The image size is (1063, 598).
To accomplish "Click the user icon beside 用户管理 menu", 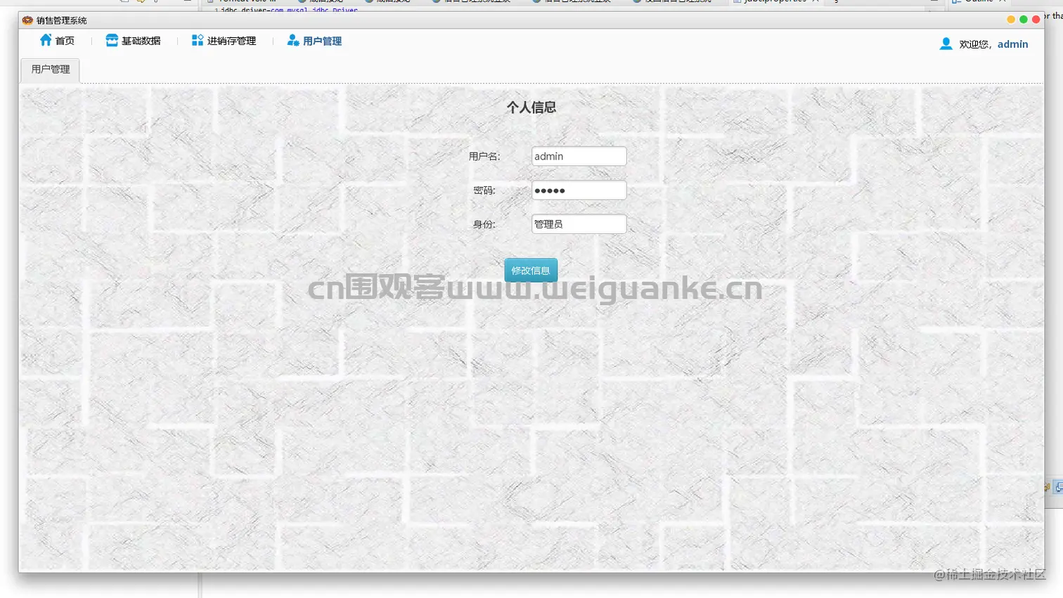I will (293, 40).
